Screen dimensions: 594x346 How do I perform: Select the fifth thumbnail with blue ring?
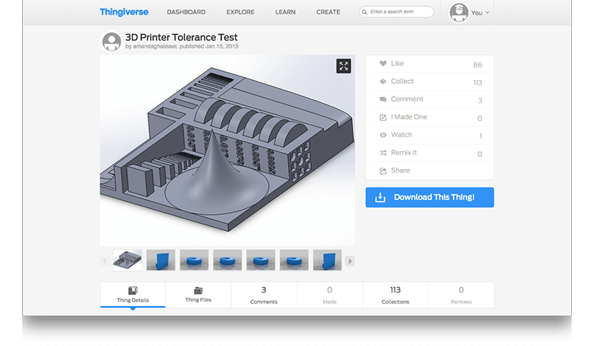click(261, 260)
